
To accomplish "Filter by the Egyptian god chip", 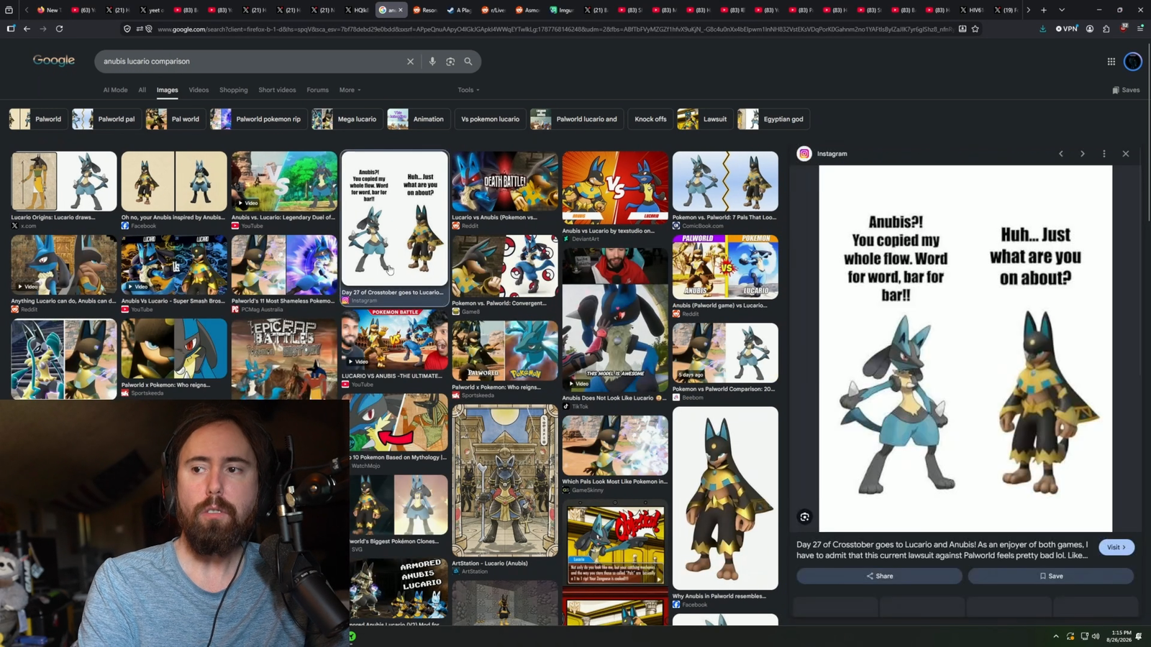I will point(773,119).
